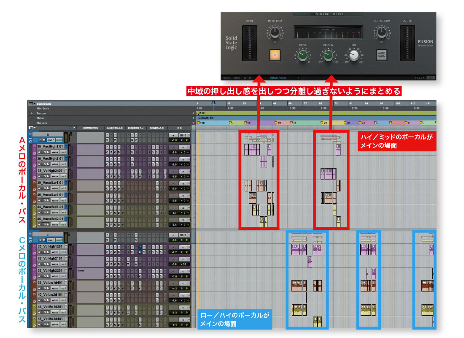Click the blue playhead cursor in ruler
Image resolution: width=464 pixels, height=338 pixels.
(213, 104)
